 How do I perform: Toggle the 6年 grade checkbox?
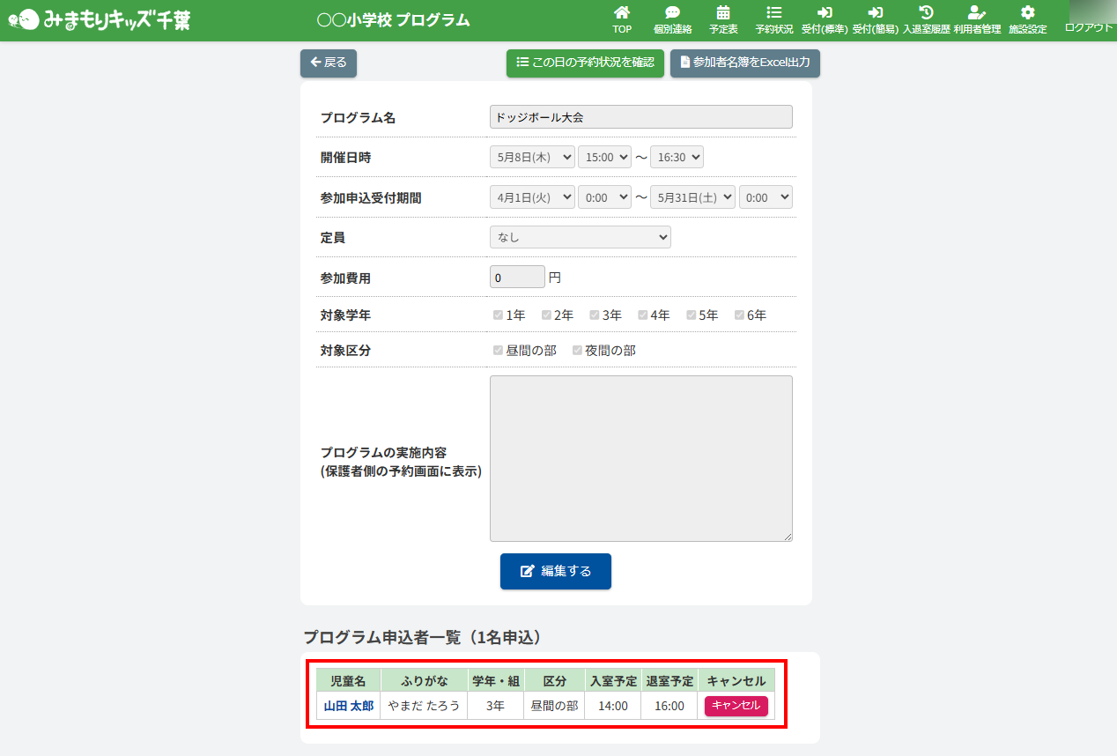pyautogui.click(x=740, y=315)
